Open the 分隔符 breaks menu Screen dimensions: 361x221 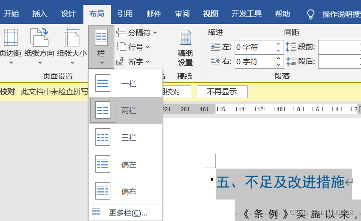(x=137, y=32)
